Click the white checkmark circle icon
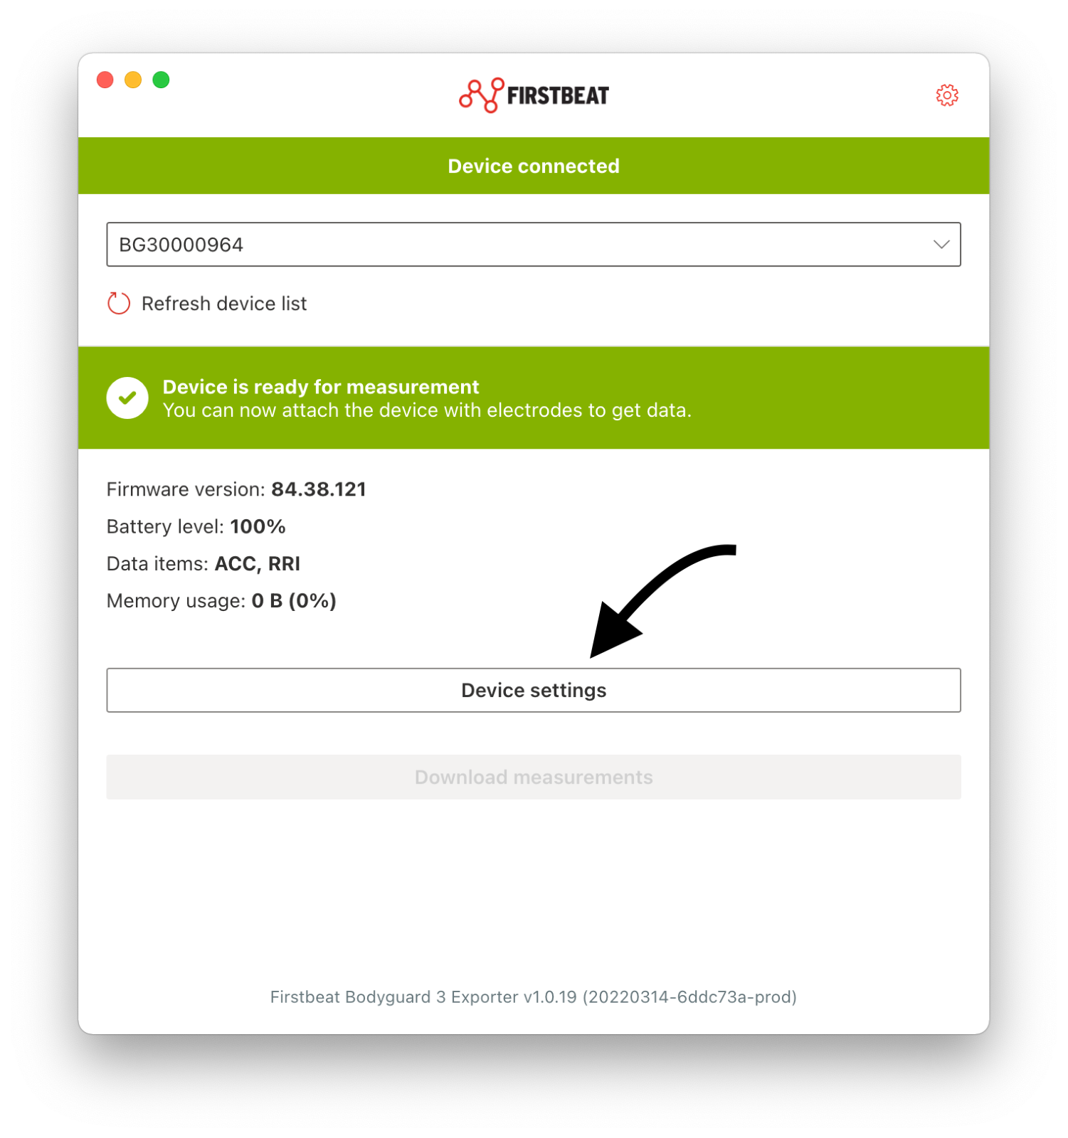Viewport: 1068px width, 1138px height. point(127,398)
